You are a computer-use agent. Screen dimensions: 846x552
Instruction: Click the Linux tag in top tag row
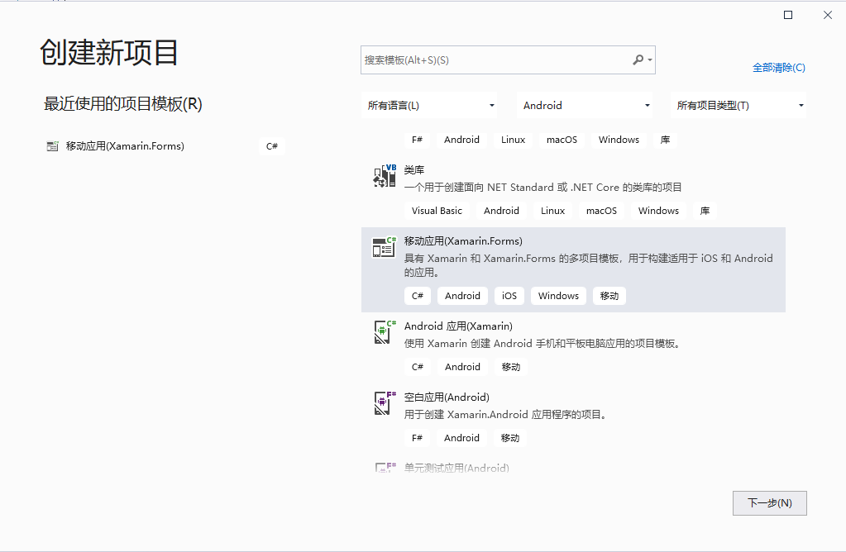click(x=513, y=140)
